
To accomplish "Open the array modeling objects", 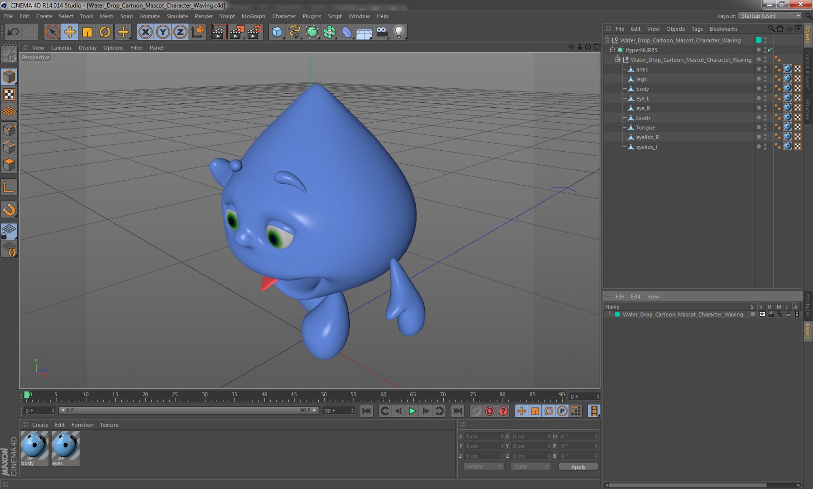I will (330, 32).
